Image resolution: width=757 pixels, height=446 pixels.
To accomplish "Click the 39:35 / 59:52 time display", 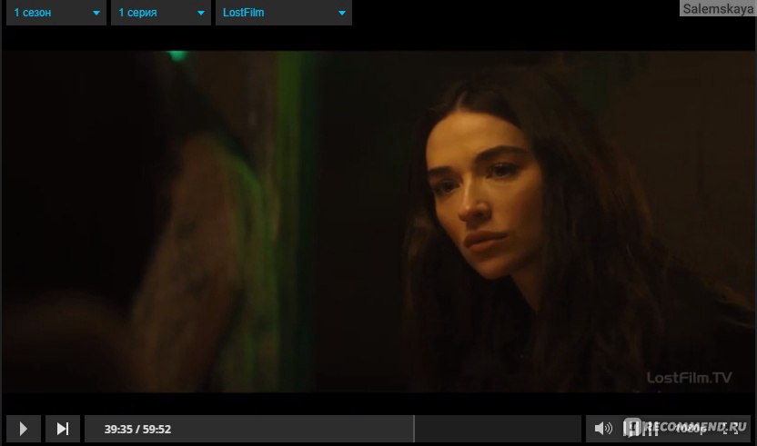I will pyautogui.click(x=137, y=429).
